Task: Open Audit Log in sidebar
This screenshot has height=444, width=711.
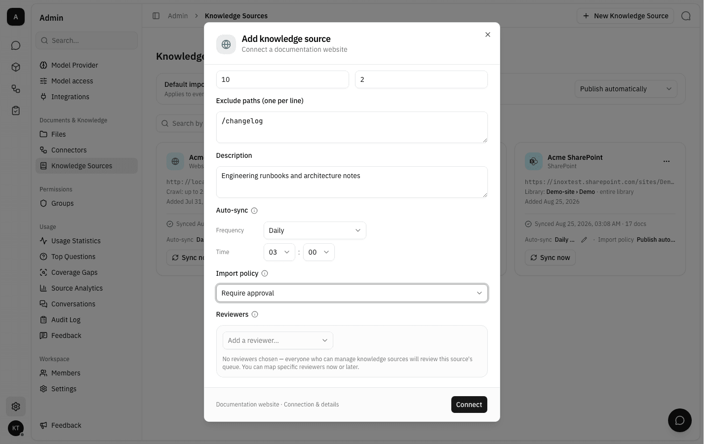Action: (x=87, y=320)
